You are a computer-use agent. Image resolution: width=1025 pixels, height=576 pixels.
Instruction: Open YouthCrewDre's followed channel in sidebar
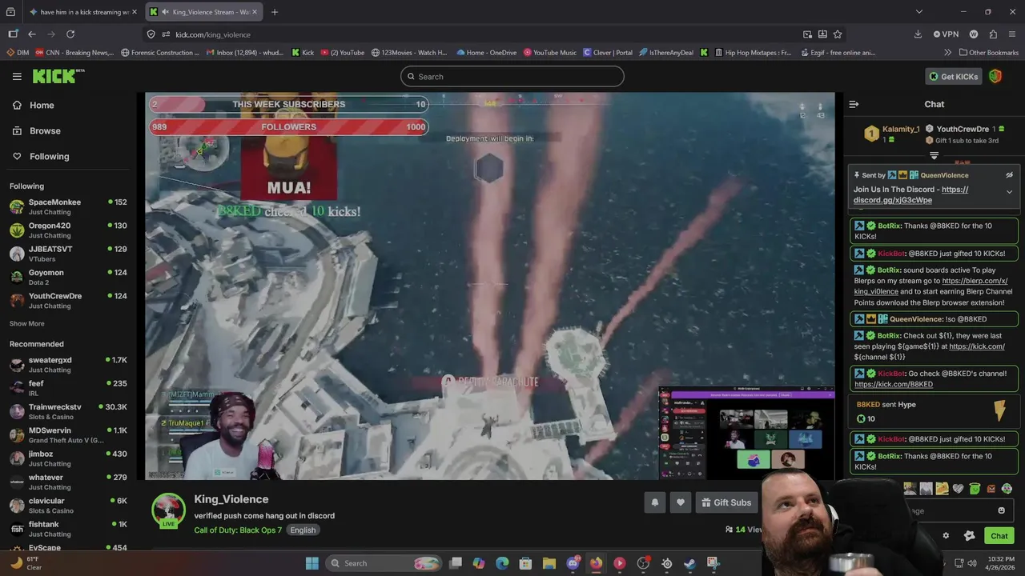68,300
